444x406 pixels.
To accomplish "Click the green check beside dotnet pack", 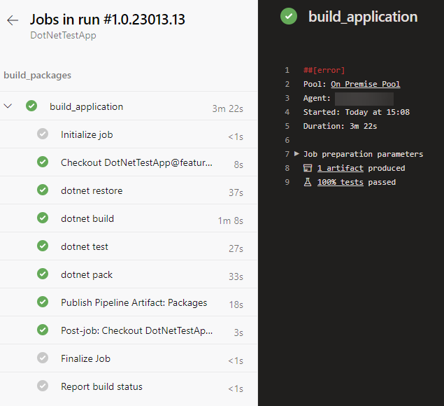I will [43, 274].
